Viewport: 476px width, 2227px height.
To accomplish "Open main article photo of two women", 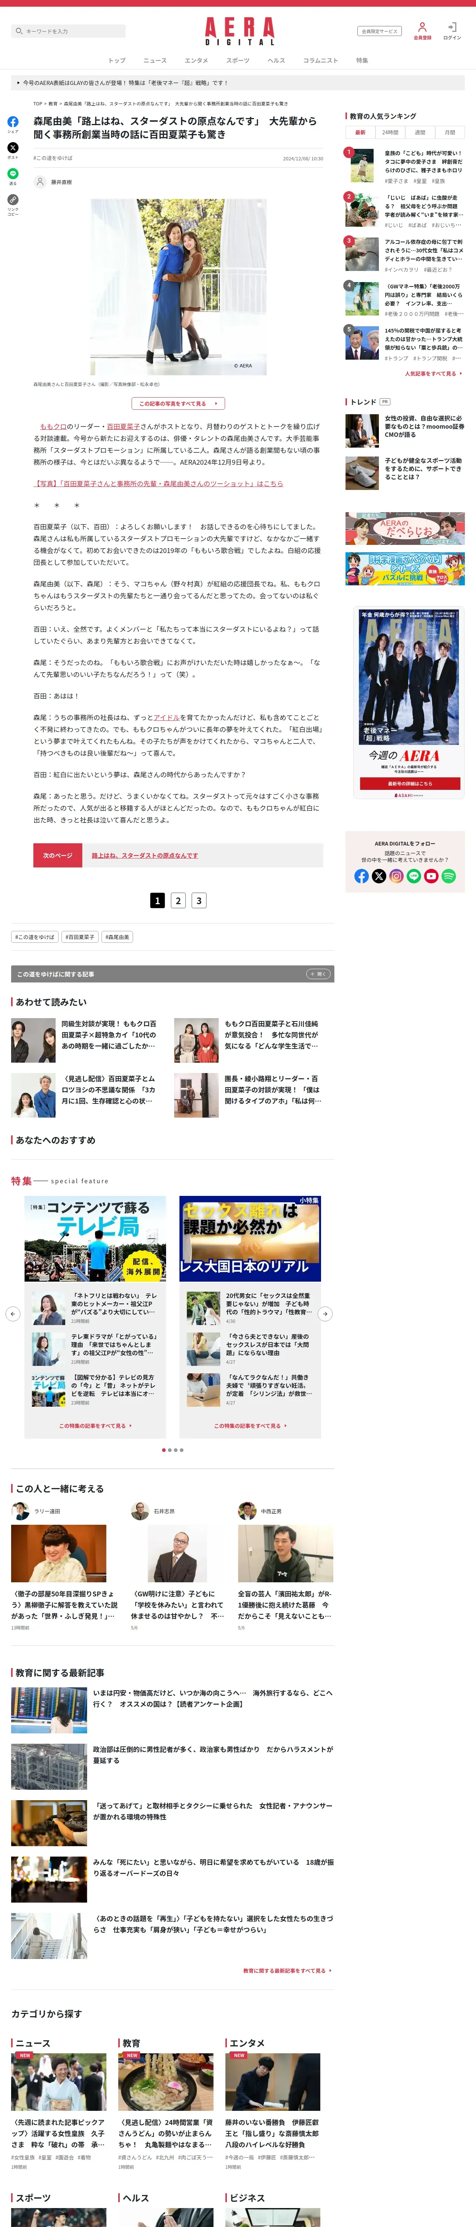I will [178, 286].
